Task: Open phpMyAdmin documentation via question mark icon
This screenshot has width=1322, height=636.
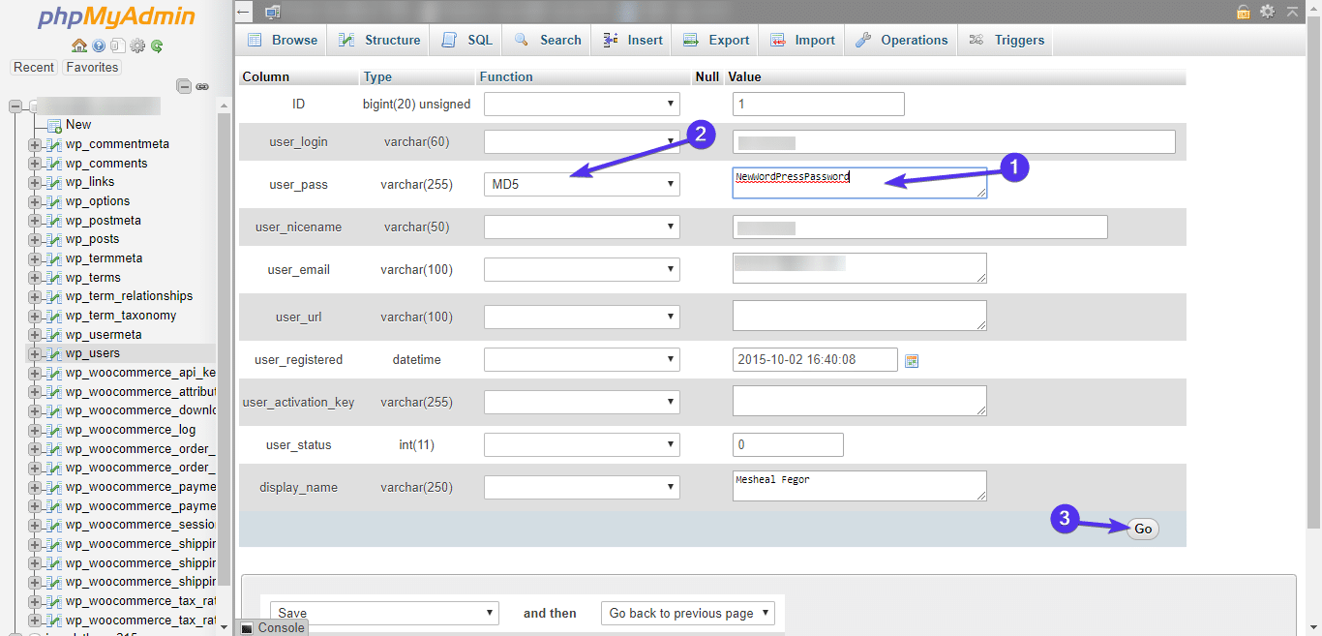Action: (x=99, y=45)
